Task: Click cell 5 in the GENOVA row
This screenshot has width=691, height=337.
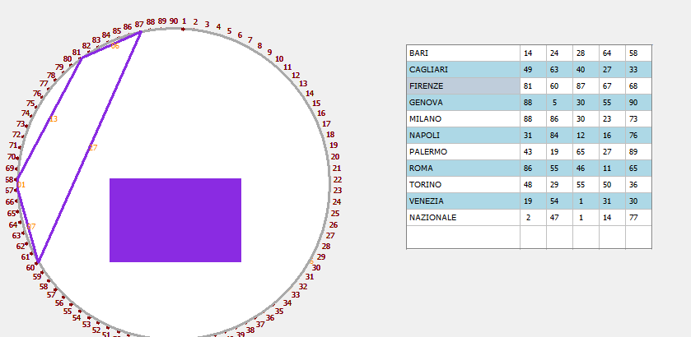Action: (x=560, y=103)
